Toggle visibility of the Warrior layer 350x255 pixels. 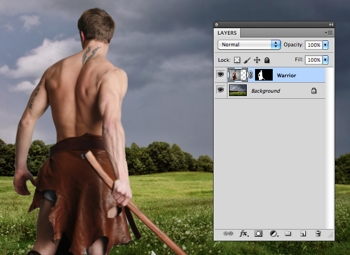coord(220,75)
